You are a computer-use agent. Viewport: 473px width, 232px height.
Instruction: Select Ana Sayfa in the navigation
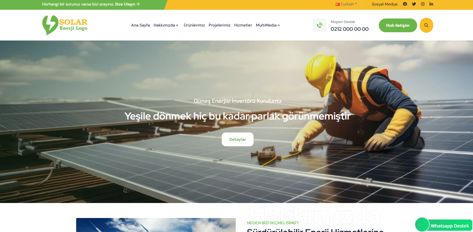140,25
